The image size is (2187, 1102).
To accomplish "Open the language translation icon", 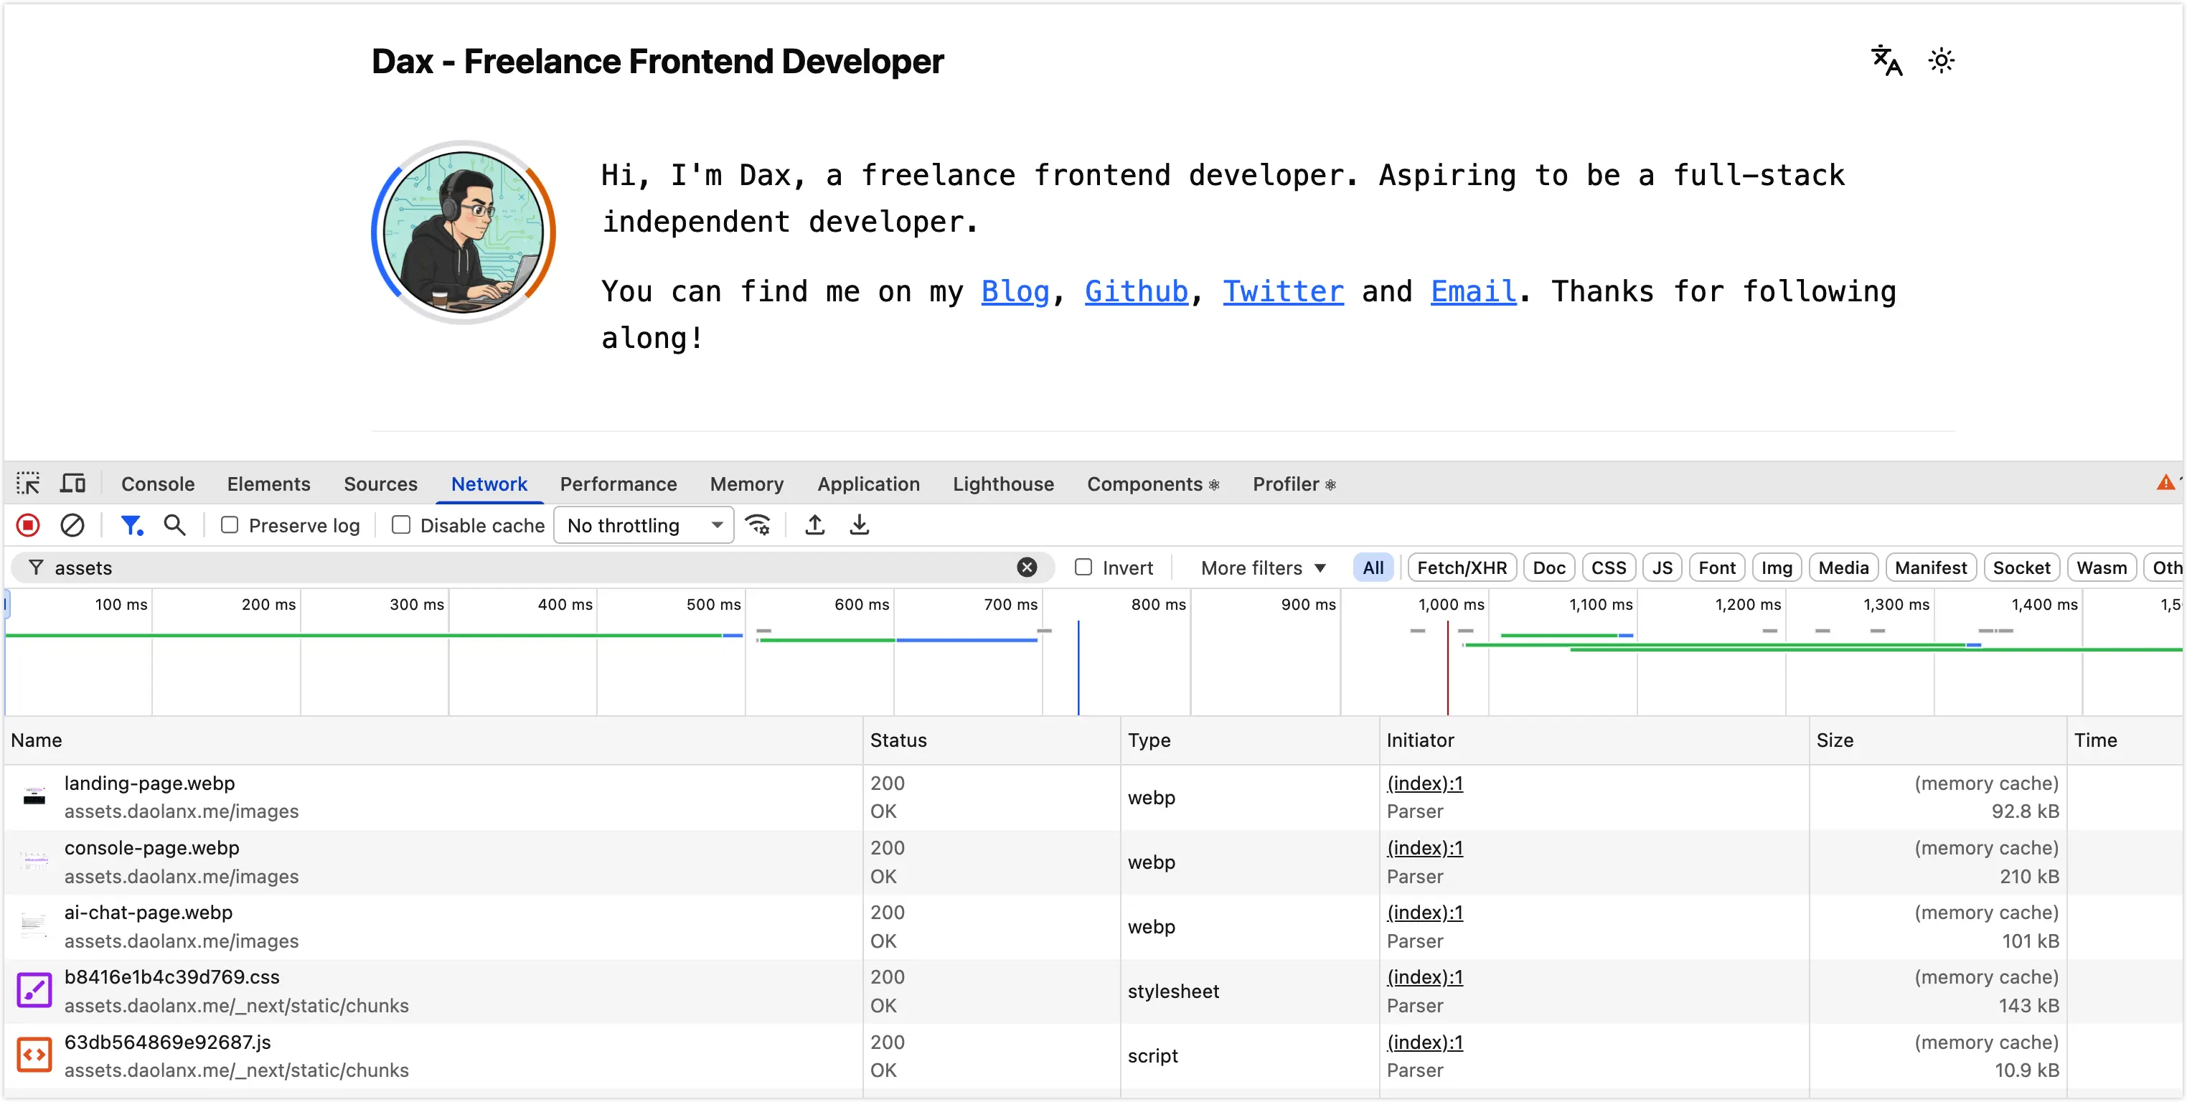I will click(x=1886, y=61).
